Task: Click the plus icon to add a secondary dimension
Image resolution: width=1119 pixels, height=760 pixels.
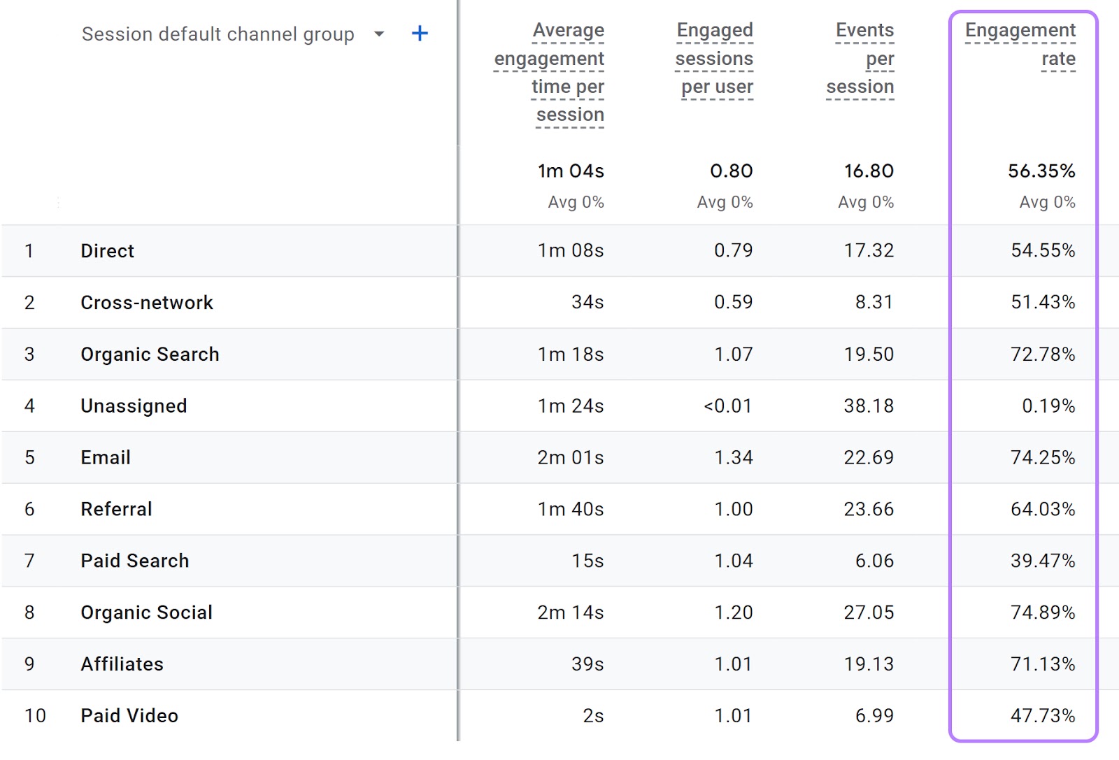Action: (x=420, y=33)
